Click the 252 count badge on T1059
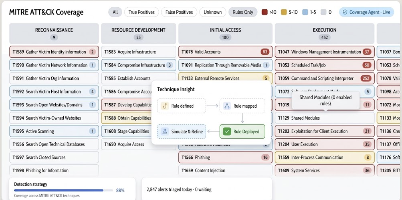The height and width of the screenshot is (200, 402). point(365,78)
